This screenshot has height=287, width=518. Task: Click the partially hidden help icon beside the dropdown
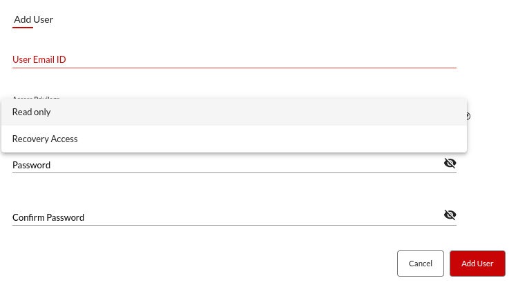[468, 116]
